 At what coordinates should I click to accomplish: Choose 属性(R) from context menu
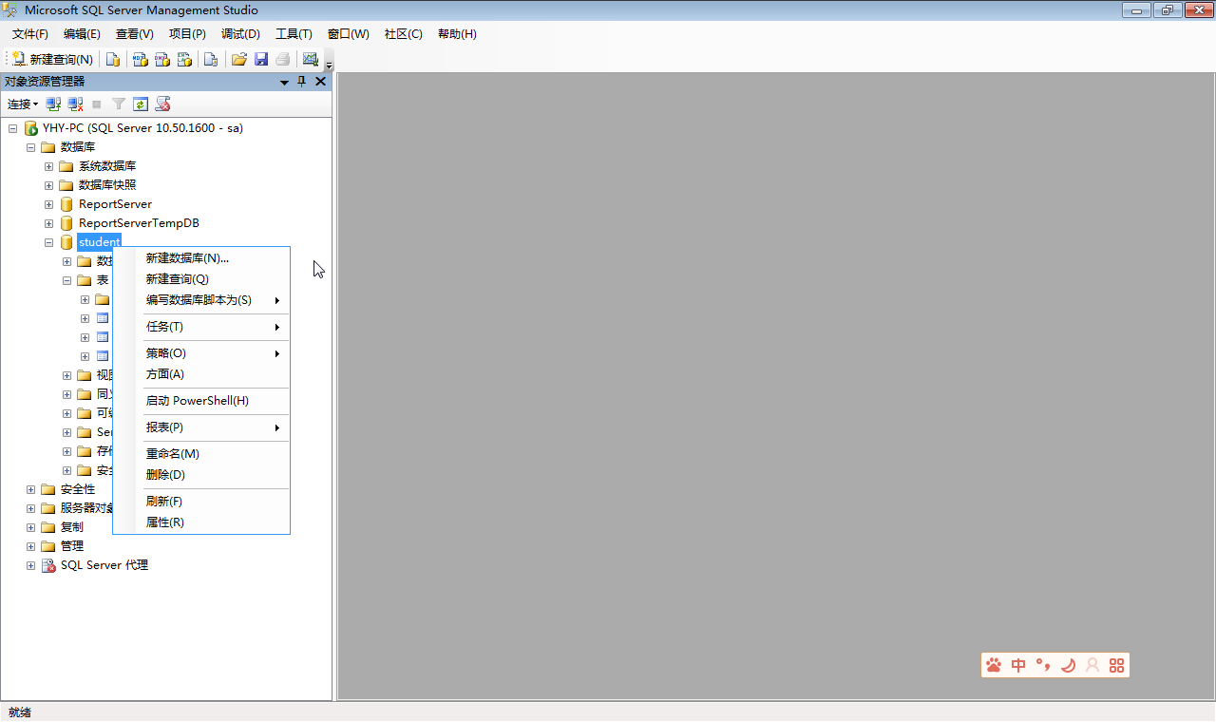201,522
